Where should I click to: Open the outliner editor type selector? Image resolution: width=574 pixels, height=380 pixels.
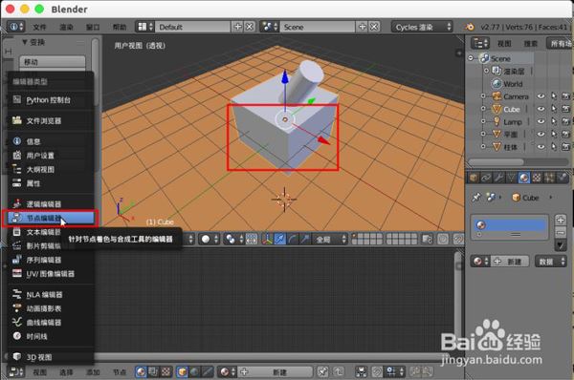[480, 44]
